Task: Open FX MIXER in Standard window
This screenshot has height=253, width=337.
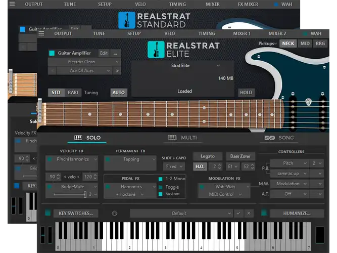Action: click(248, 5)
